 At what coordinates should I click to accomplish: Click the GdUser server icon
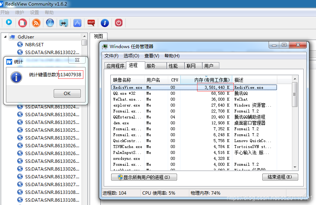click(x=12, y=37)
